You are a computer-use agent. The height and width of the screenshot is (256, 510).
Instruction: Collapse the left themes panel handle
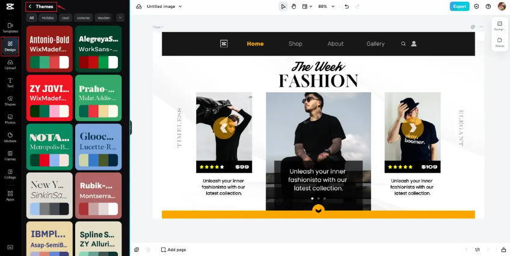[x=131, y=128]
